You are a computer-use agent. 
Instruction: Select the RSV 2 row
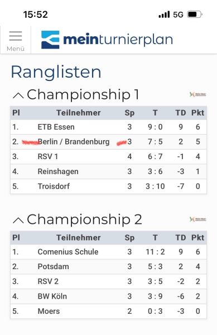coord(108,281)
